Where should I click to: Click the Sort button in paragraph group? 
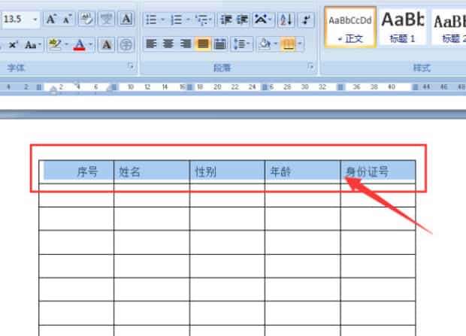(x=286, y=20)
